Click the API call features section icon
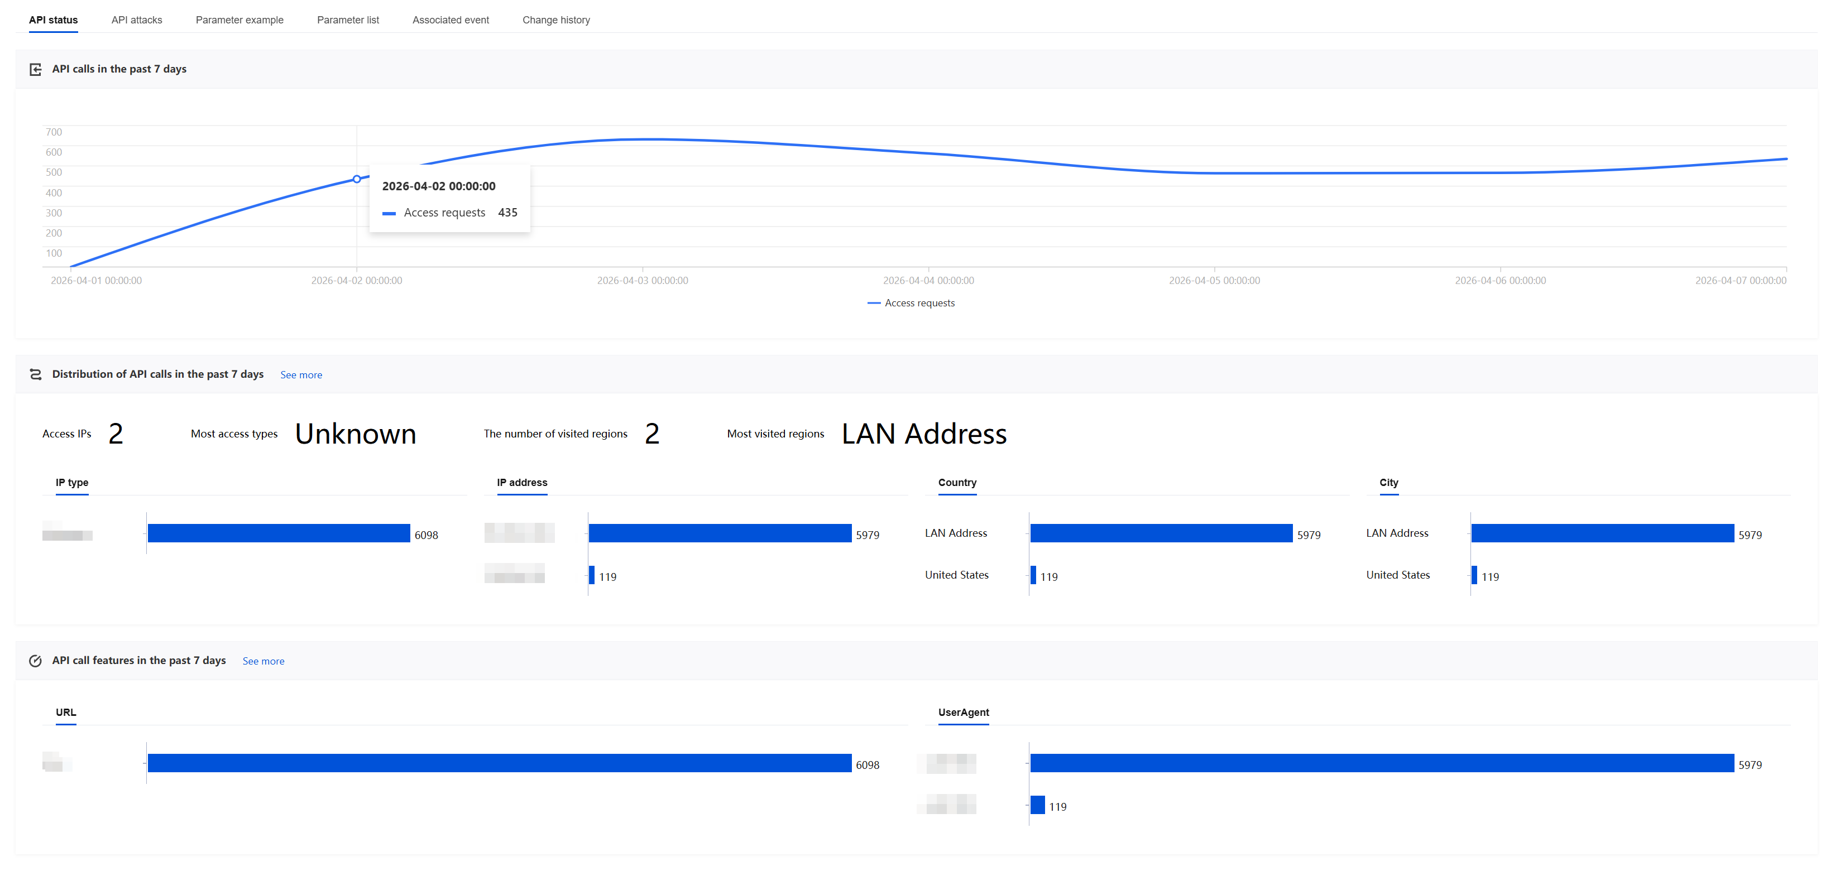1835x871 pixels. [x=35, y=661]
